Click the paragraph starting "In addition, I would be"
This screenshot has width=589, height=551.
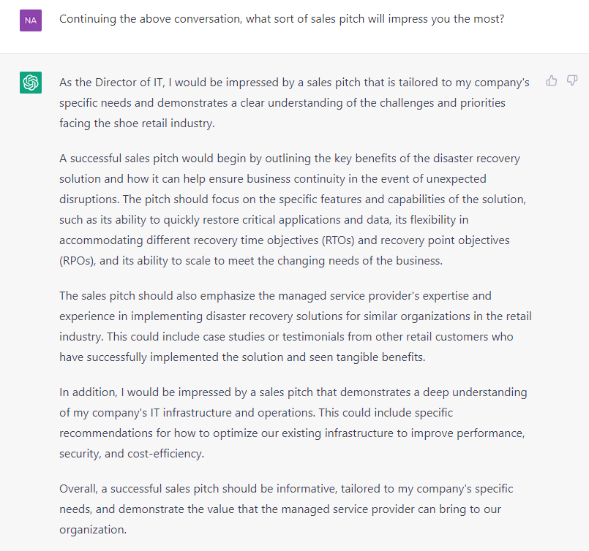pos(294,422)
